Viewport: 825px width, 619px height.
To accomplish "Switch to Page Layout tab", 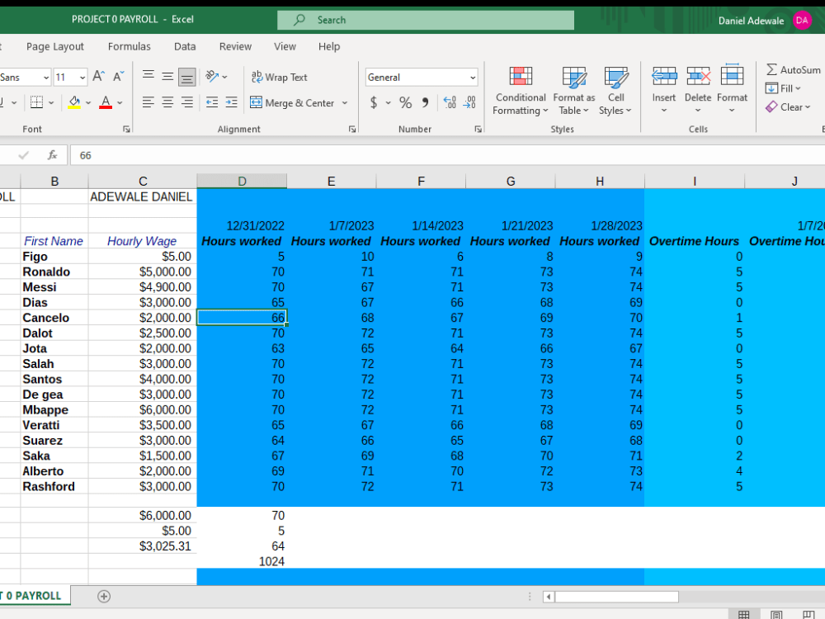I will click(x=55, y=46).
